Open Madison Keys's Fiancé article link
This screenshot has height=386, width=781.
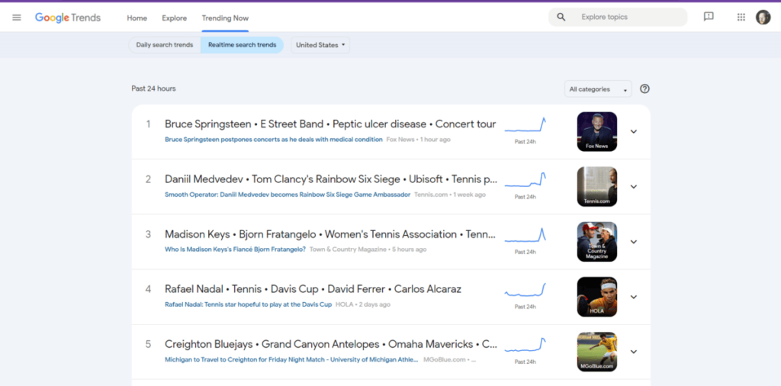pos(235,249)
